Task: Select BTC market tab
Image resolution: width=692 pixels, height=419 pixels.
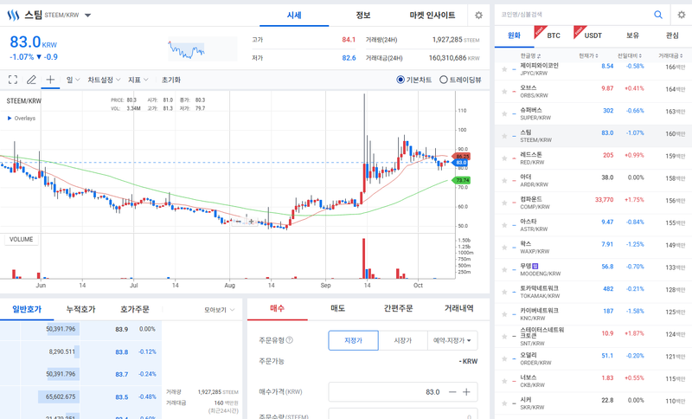Action: point(554,35)
